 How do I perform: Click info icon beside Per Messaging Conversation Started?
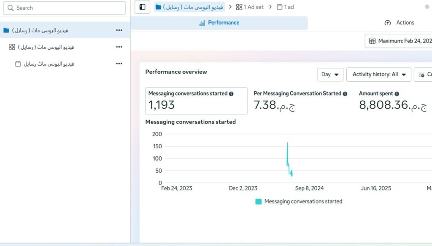point(345,94)
